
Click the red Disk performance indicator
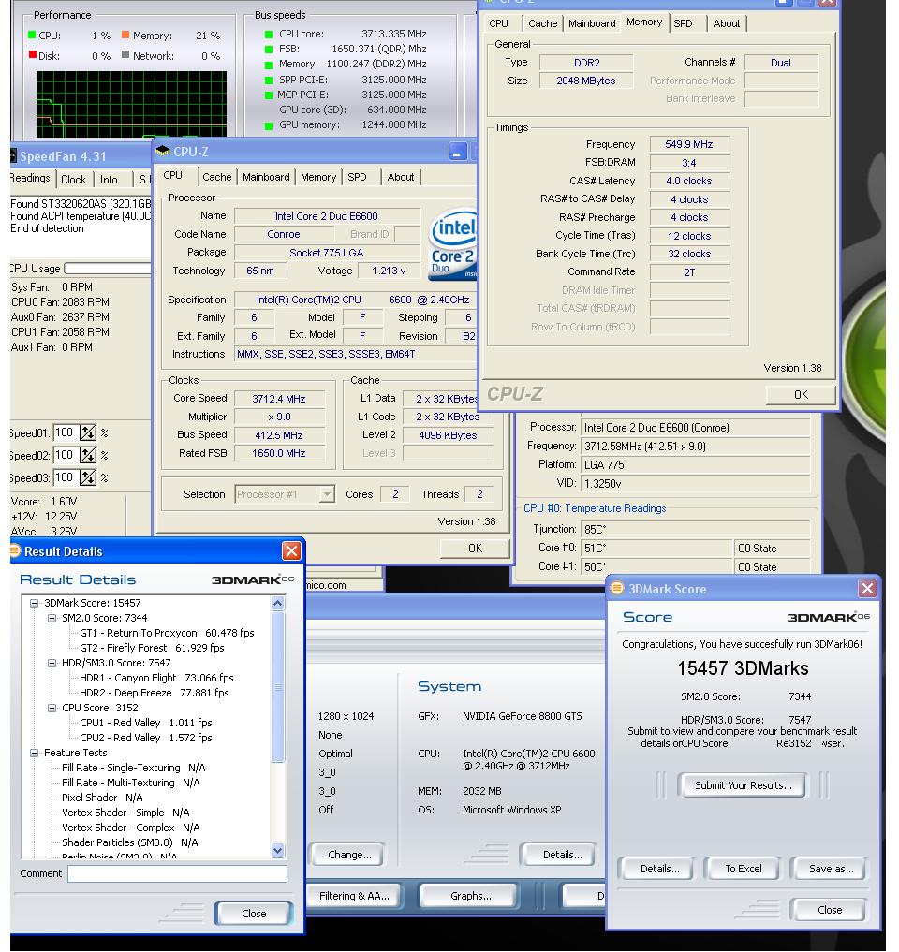tap(32, 54)
